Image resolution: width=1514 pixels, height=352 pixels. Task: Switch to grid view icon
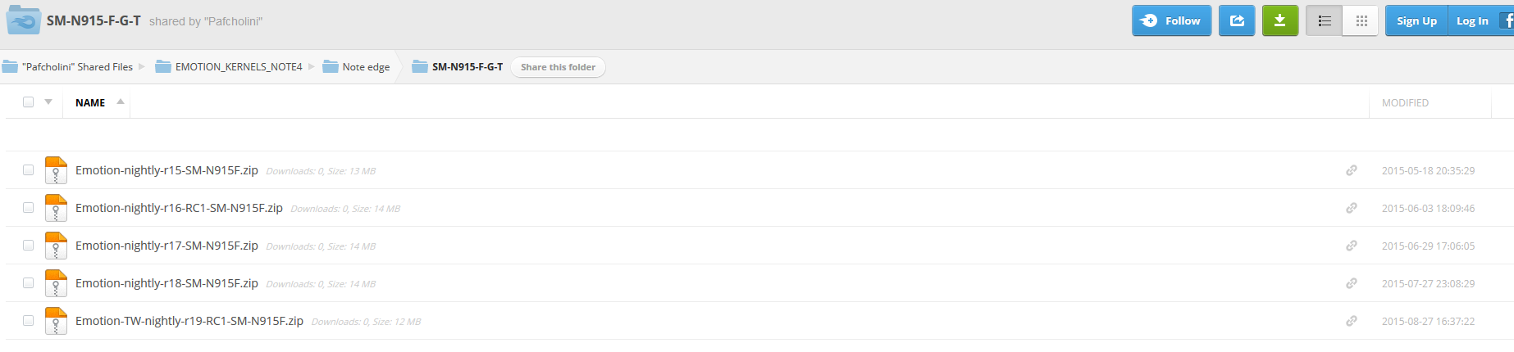(1361, 20)
